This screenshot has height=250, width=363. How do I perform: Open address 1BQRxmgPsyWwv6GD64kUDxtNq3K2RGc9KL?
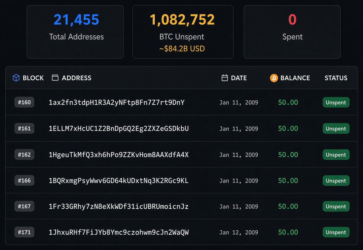click(x=119, y=181)
